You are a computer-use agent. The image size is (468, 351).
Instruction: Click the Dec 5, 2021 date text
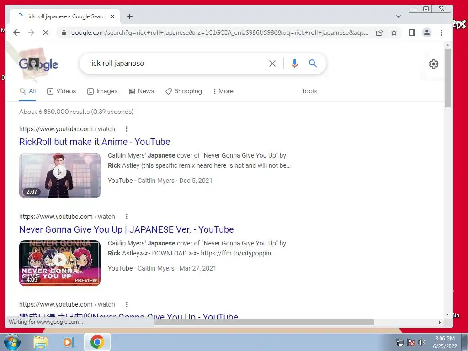(196, 181)
